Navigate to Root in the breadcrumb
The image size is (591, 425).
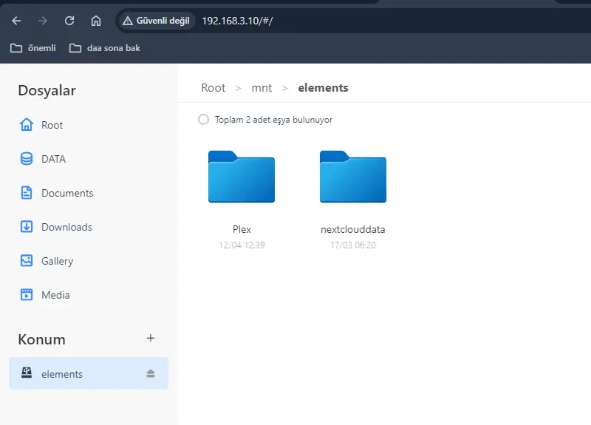[x=213, y=88]
